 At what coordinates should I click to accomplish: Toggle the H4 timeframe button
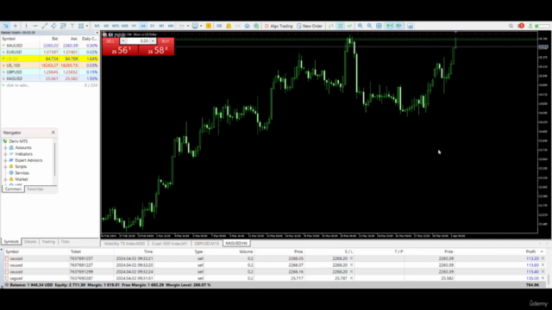(x=143, y=26)
